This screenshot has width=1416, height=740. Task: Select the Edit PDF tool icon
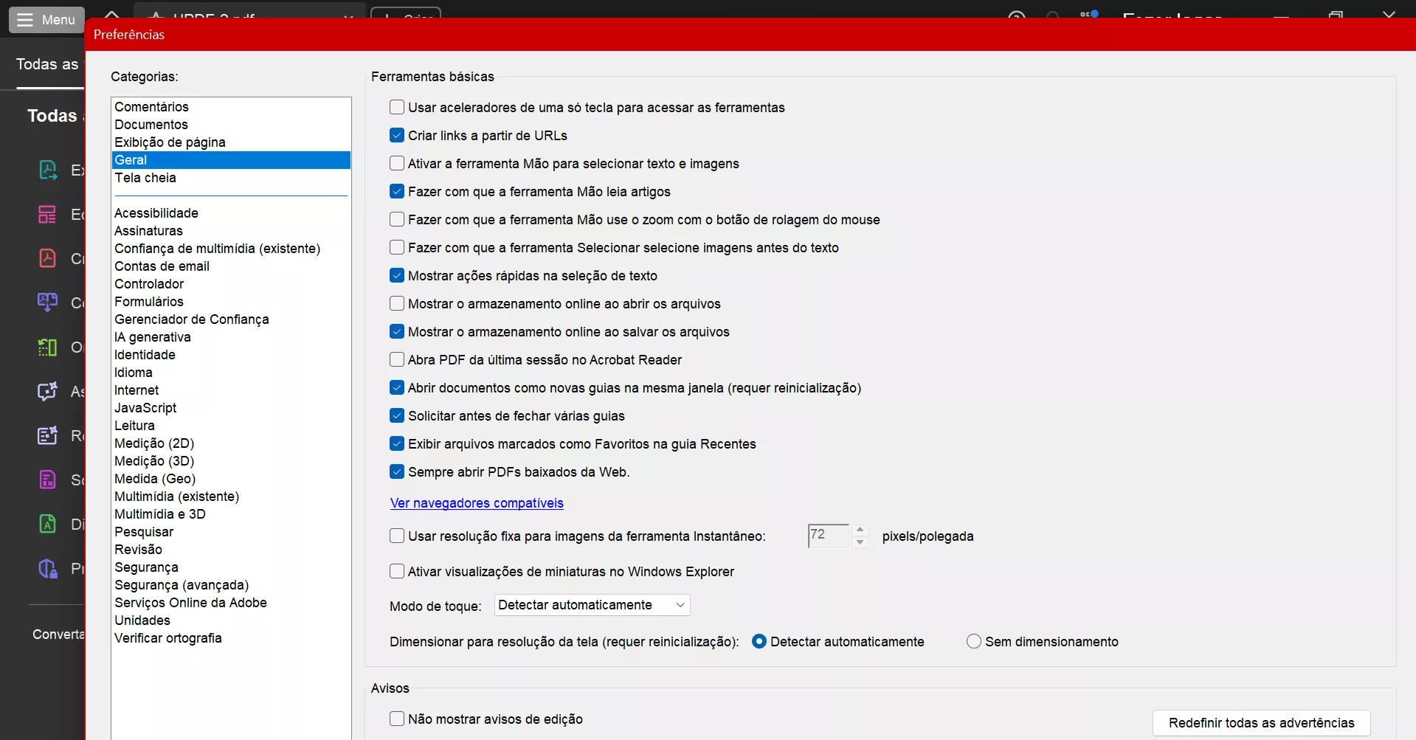click(x=47, y=214)
